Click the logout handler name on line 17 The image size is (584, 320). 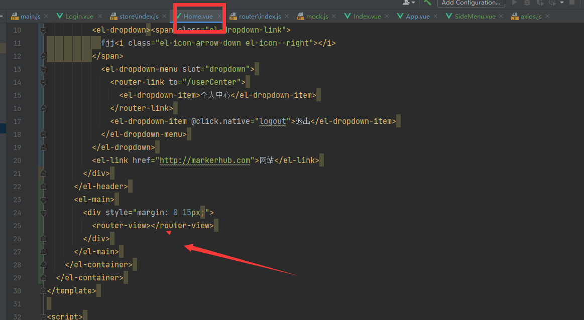point(273,121)
